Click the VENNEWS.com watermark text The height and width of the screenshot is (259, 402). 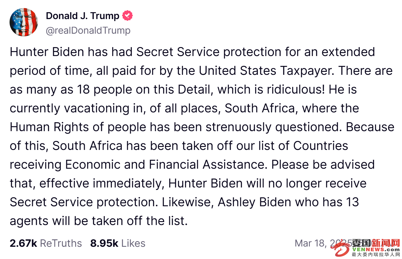(x=376, y=249)
